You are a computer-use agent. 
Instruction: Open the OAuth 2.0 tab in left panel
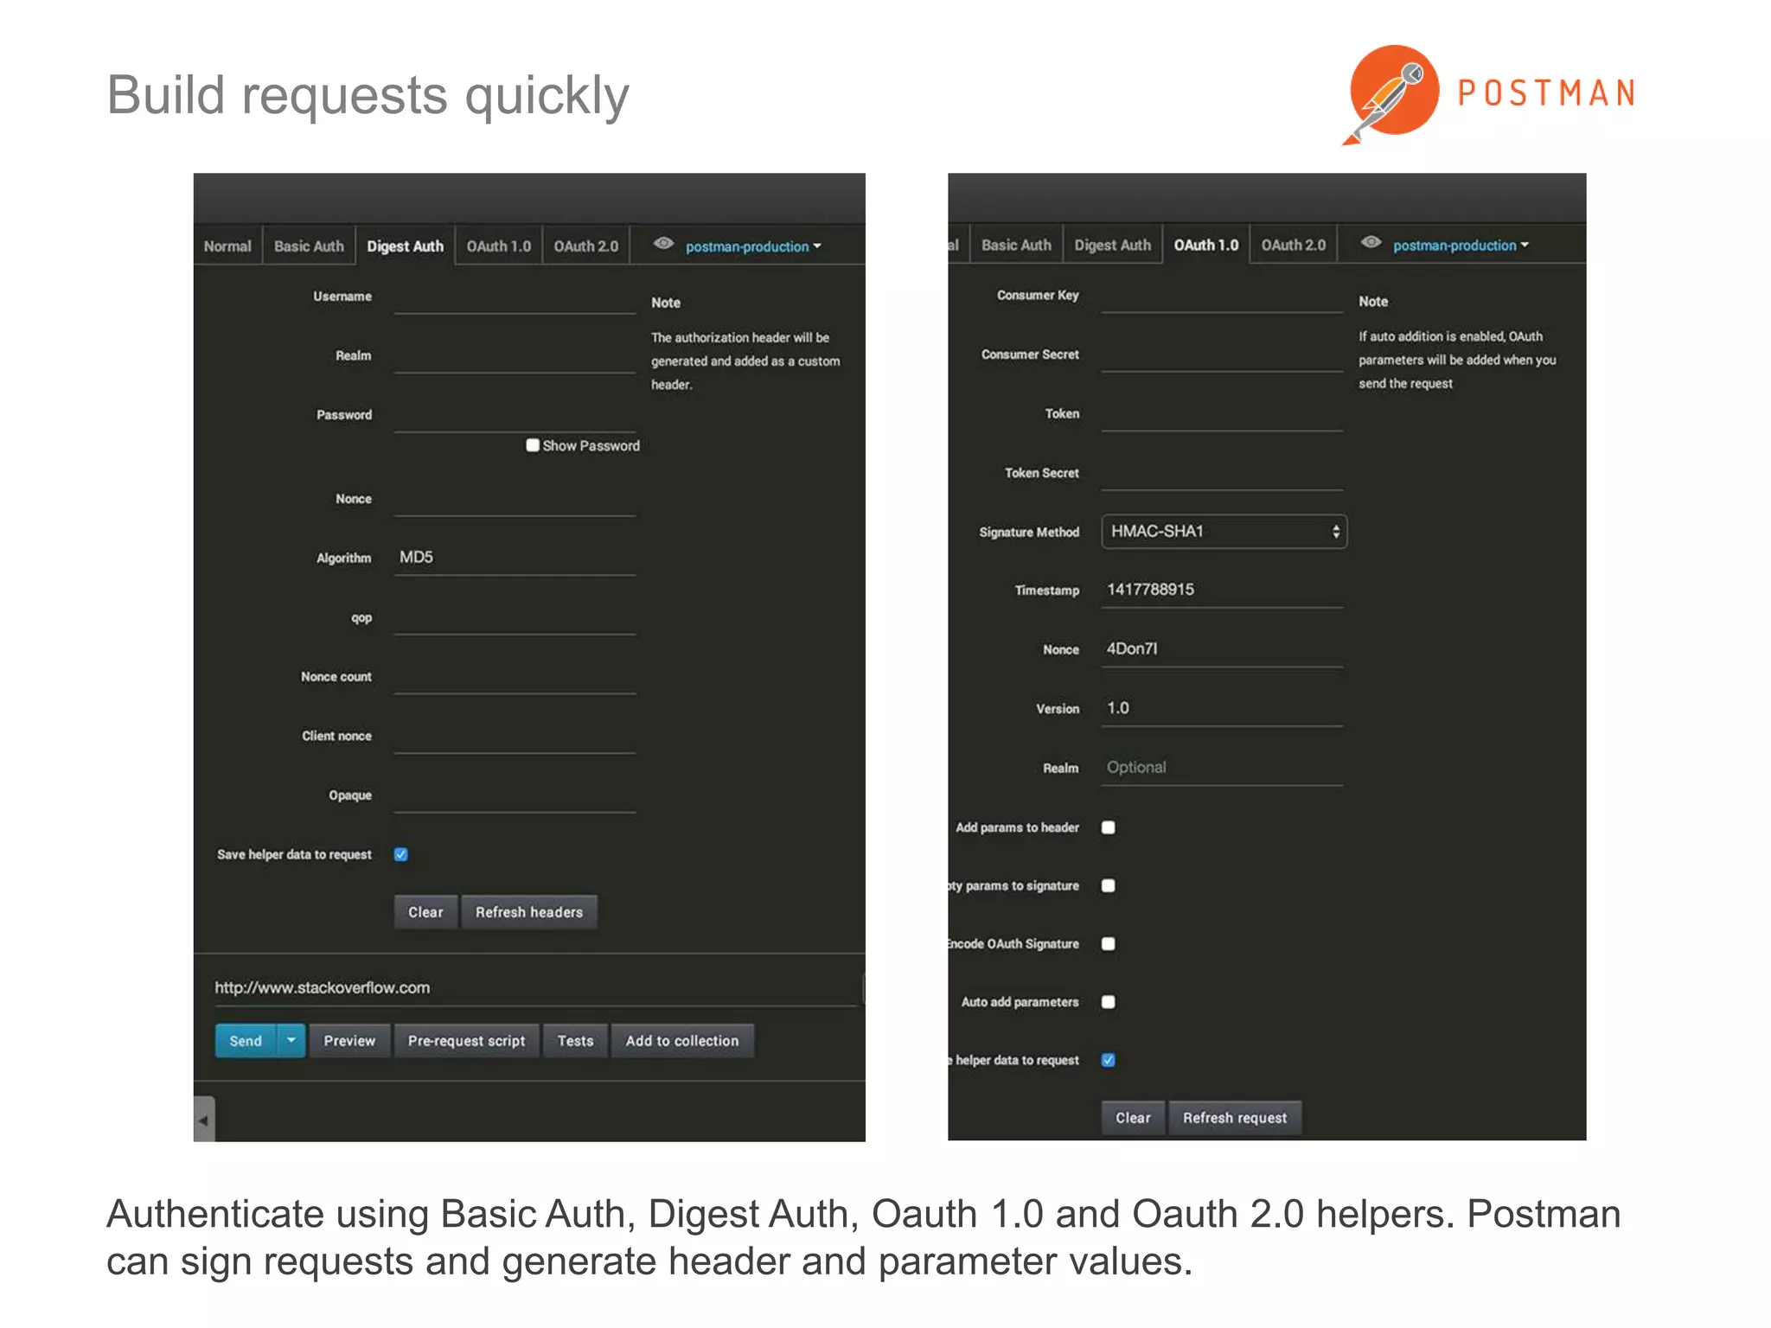point(586,246)
